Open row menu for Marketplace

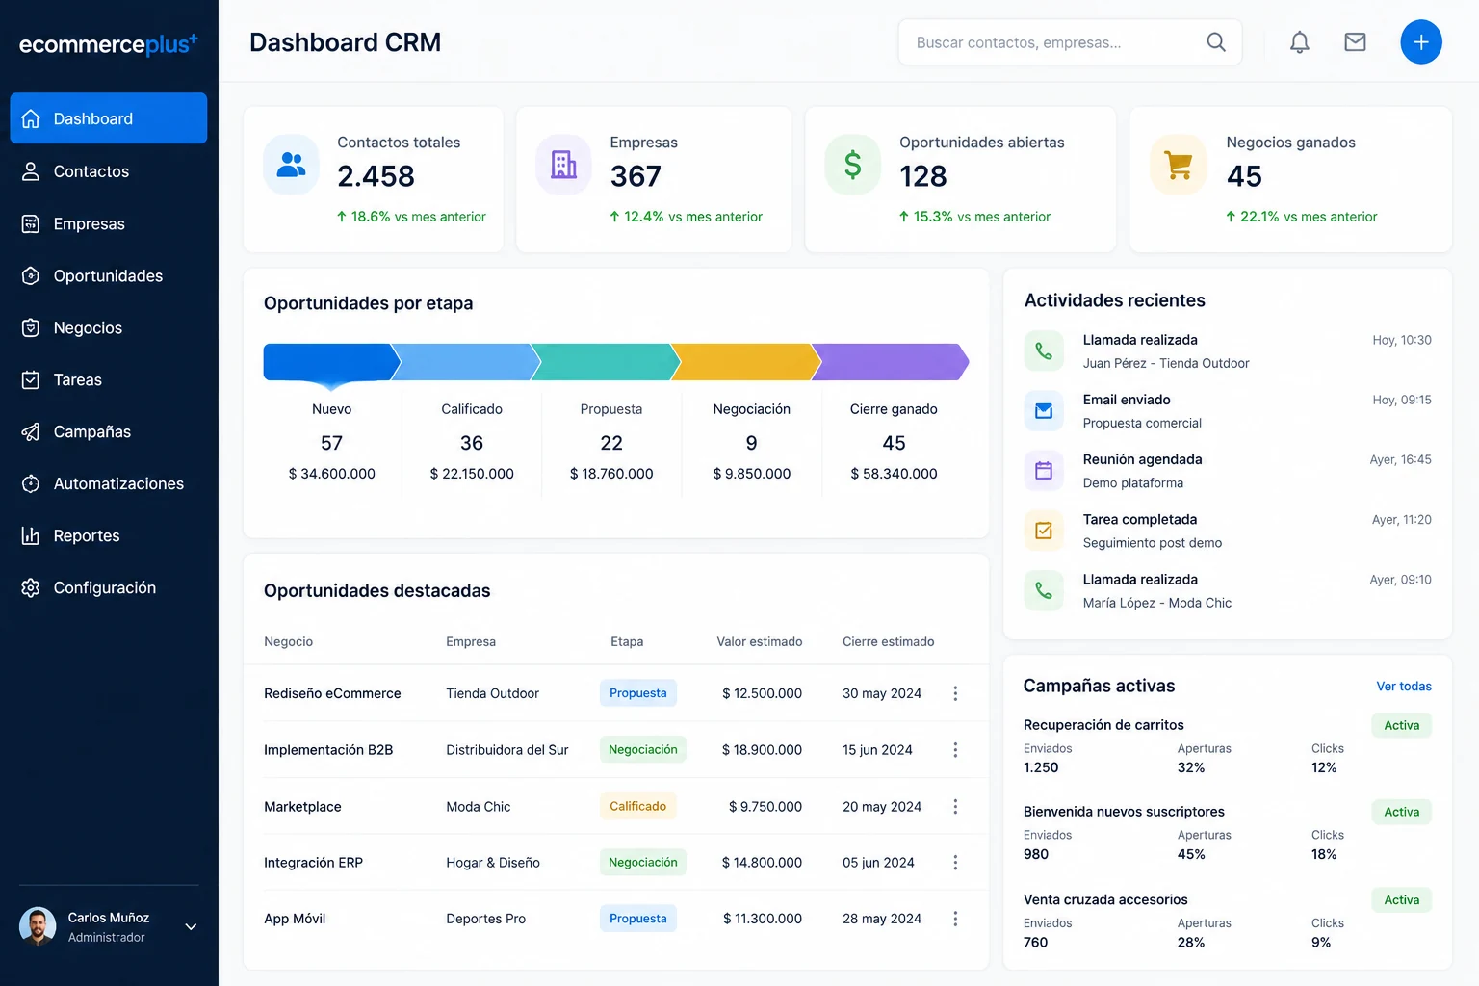(955, 807)
